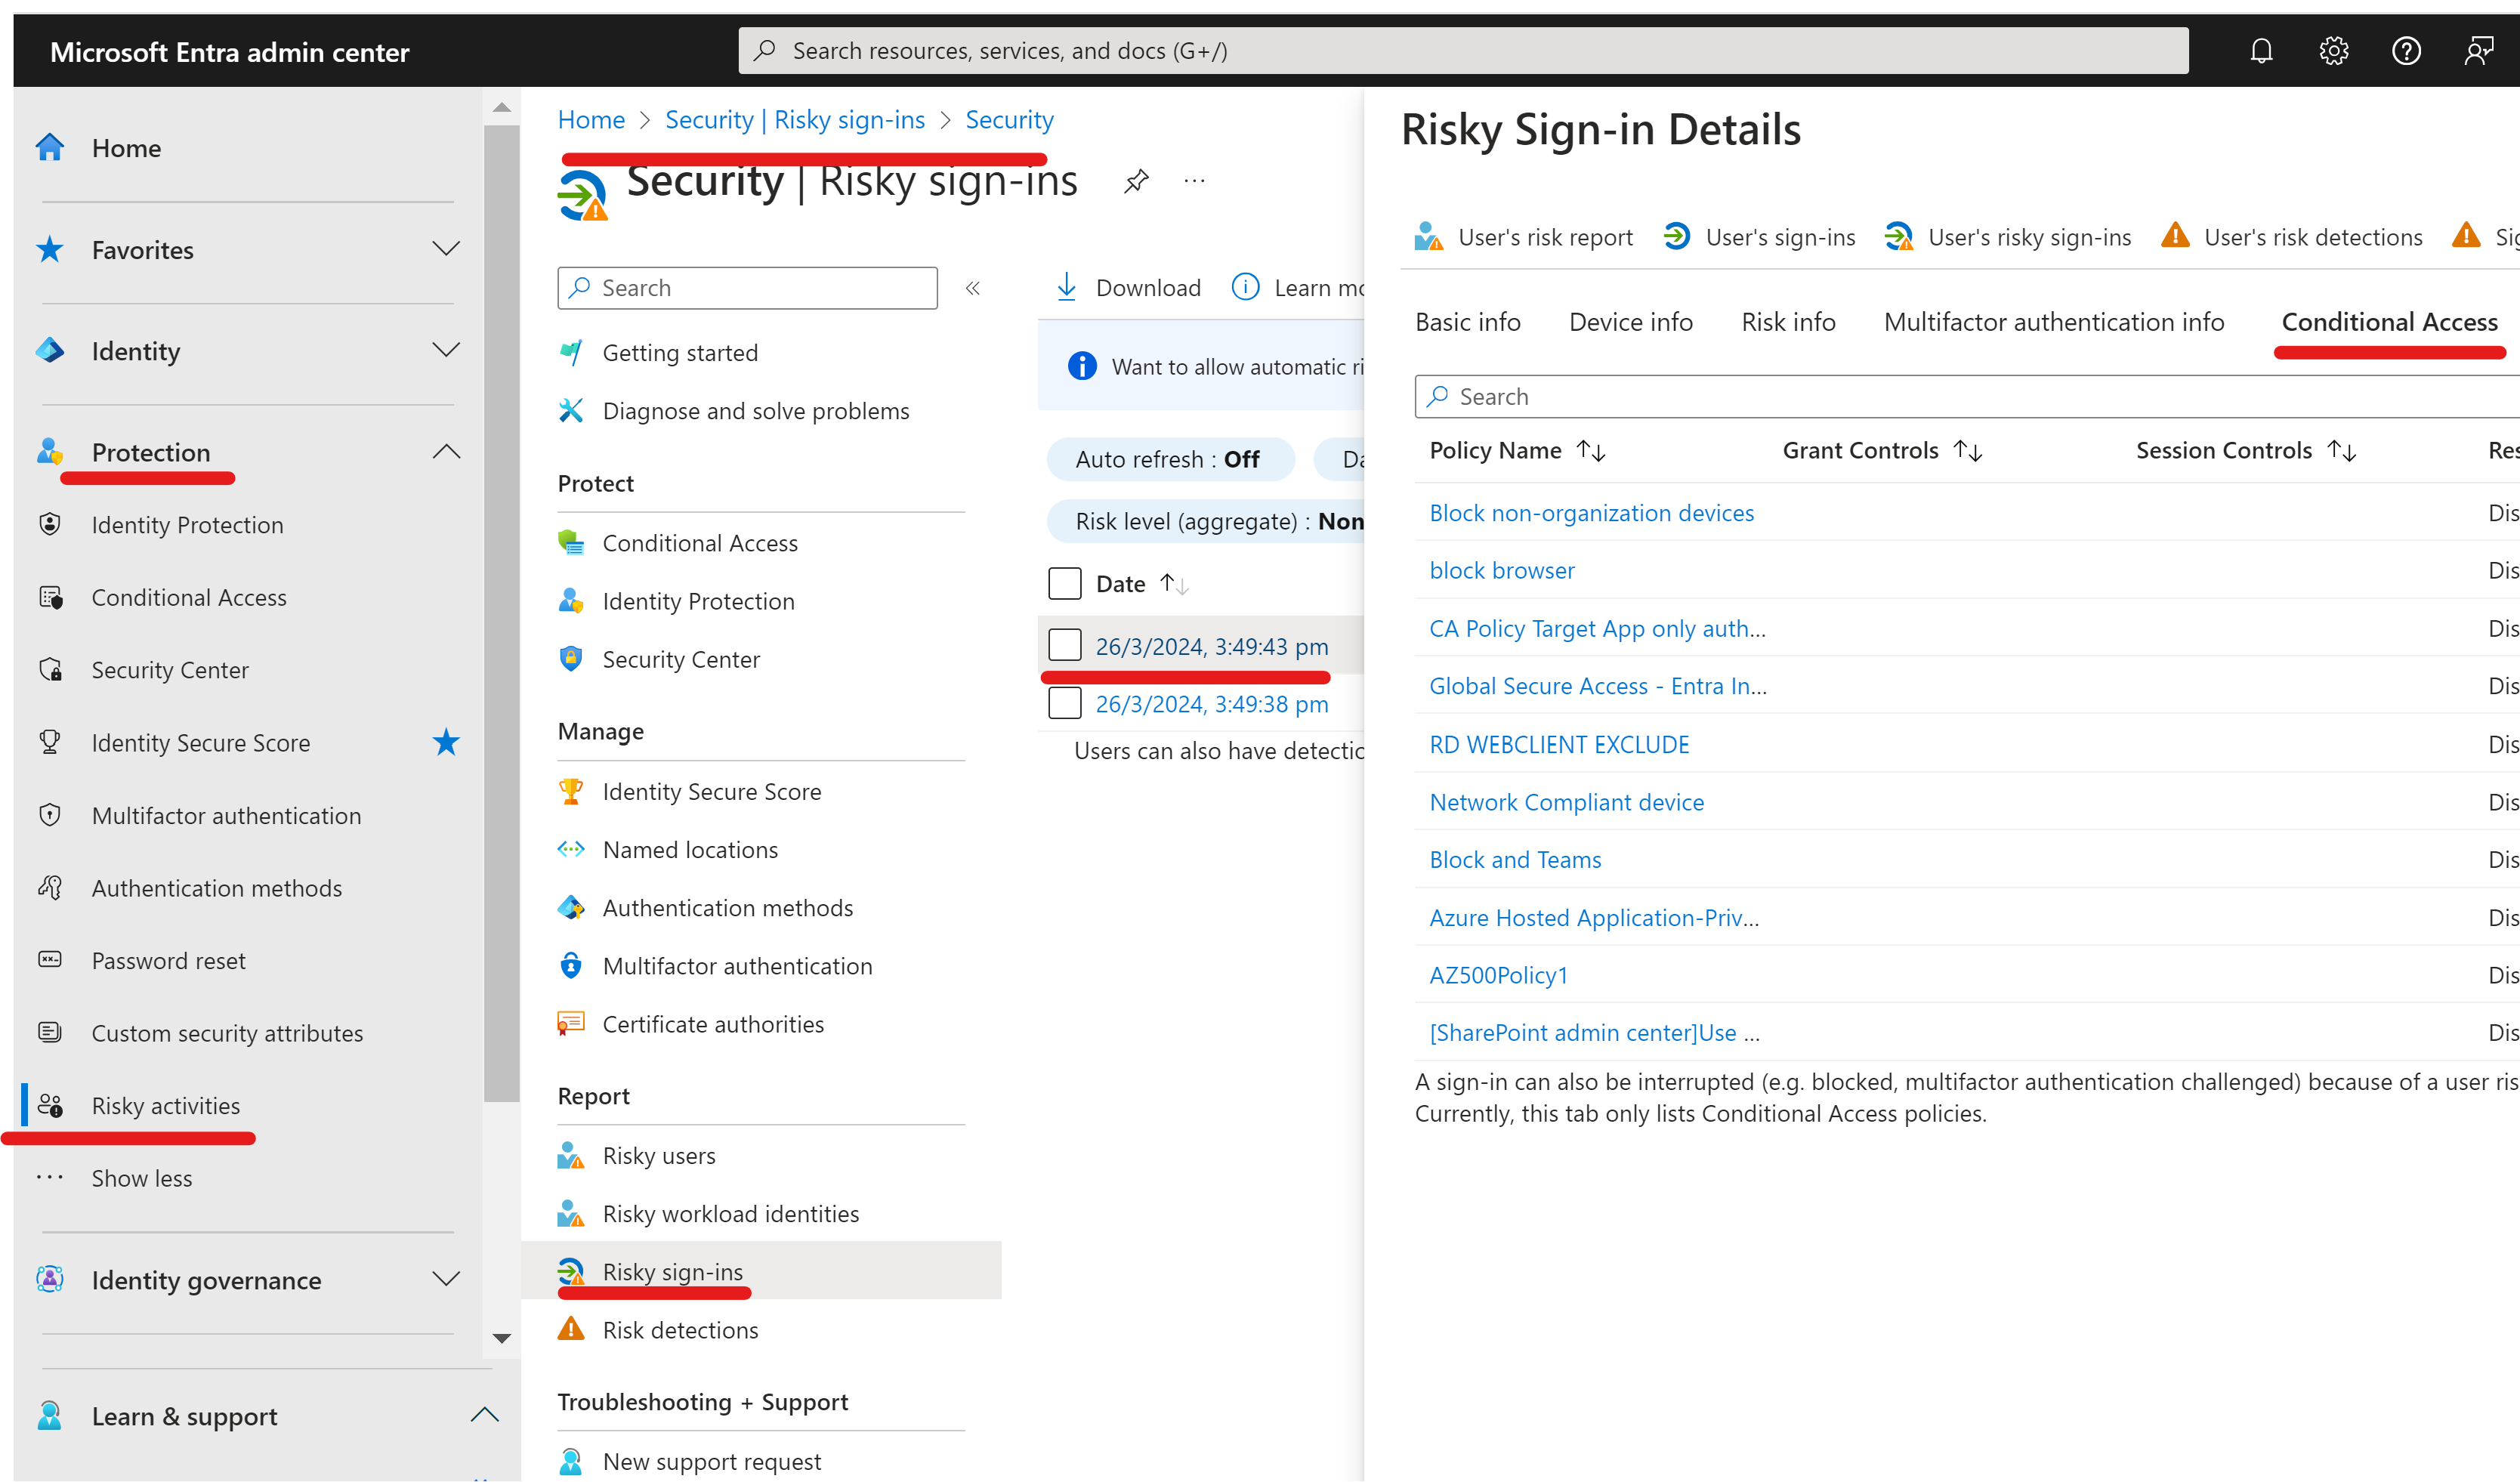Viewport: 2520px width, 1482px height.
Task: Click the Risk detections warning icon
Action: 571,1329
